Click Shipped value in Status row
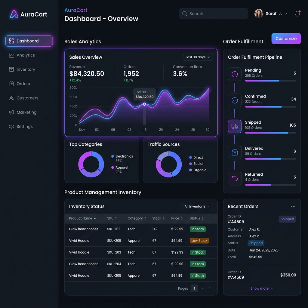 (x=256, y=243)
